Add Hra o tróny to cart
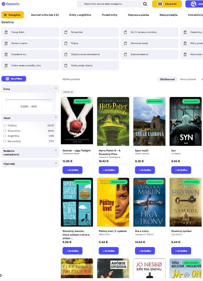This screenshot has width=203, height=281. (145, 251)
